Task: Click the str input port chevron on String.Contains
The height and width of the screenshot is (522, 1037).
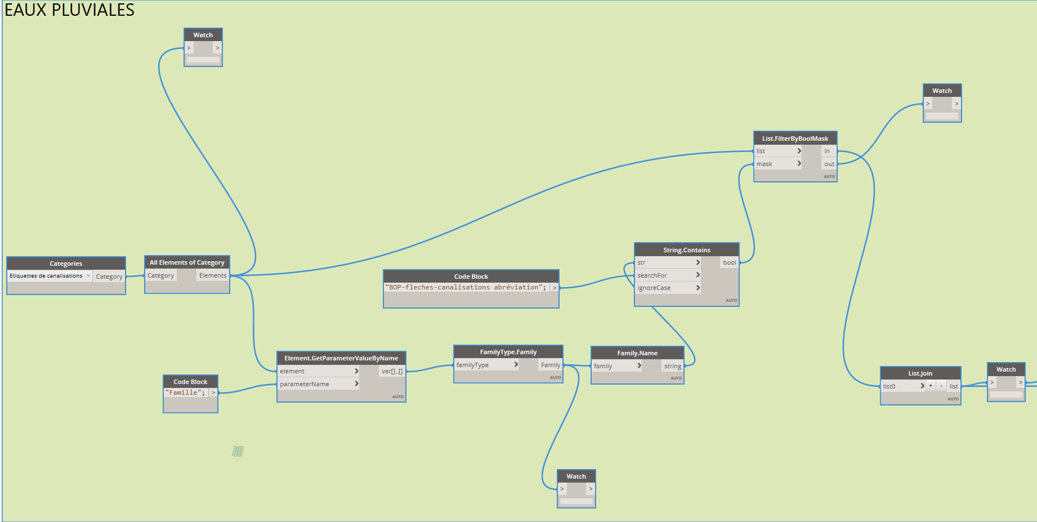Action: coord(698,262)
